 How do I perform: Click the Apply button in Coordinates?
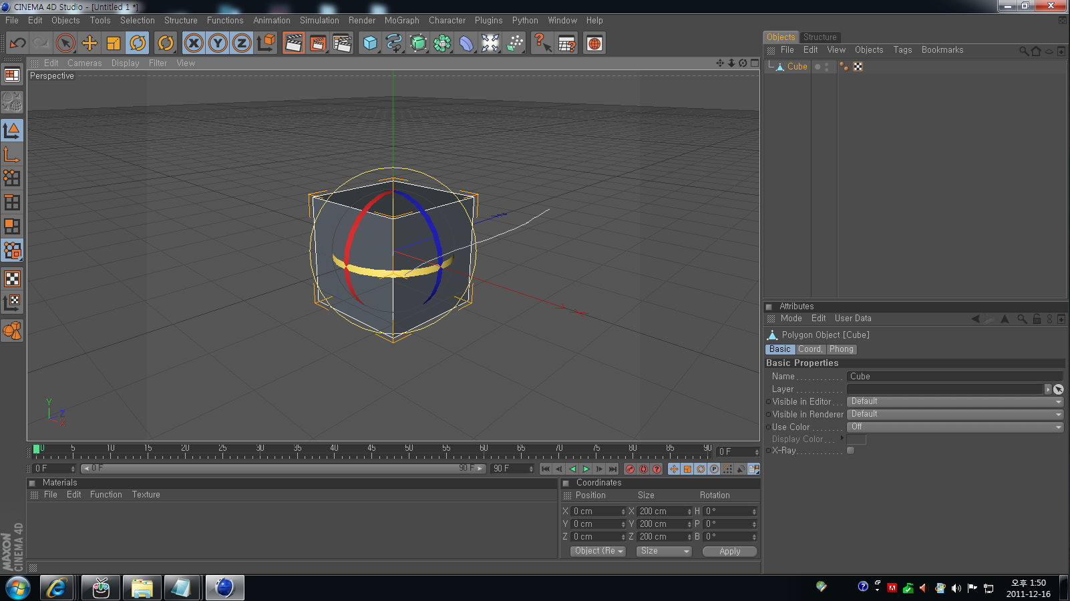pyautogui.click(x=729, y=552)
